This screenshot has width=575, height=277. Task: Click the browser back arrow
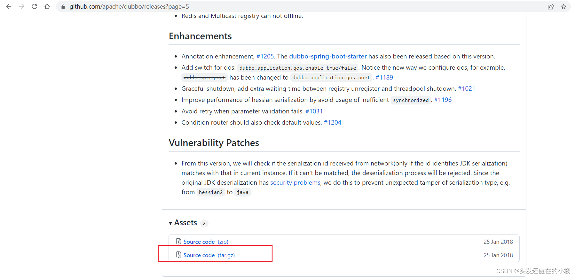(x=9, y=6)
